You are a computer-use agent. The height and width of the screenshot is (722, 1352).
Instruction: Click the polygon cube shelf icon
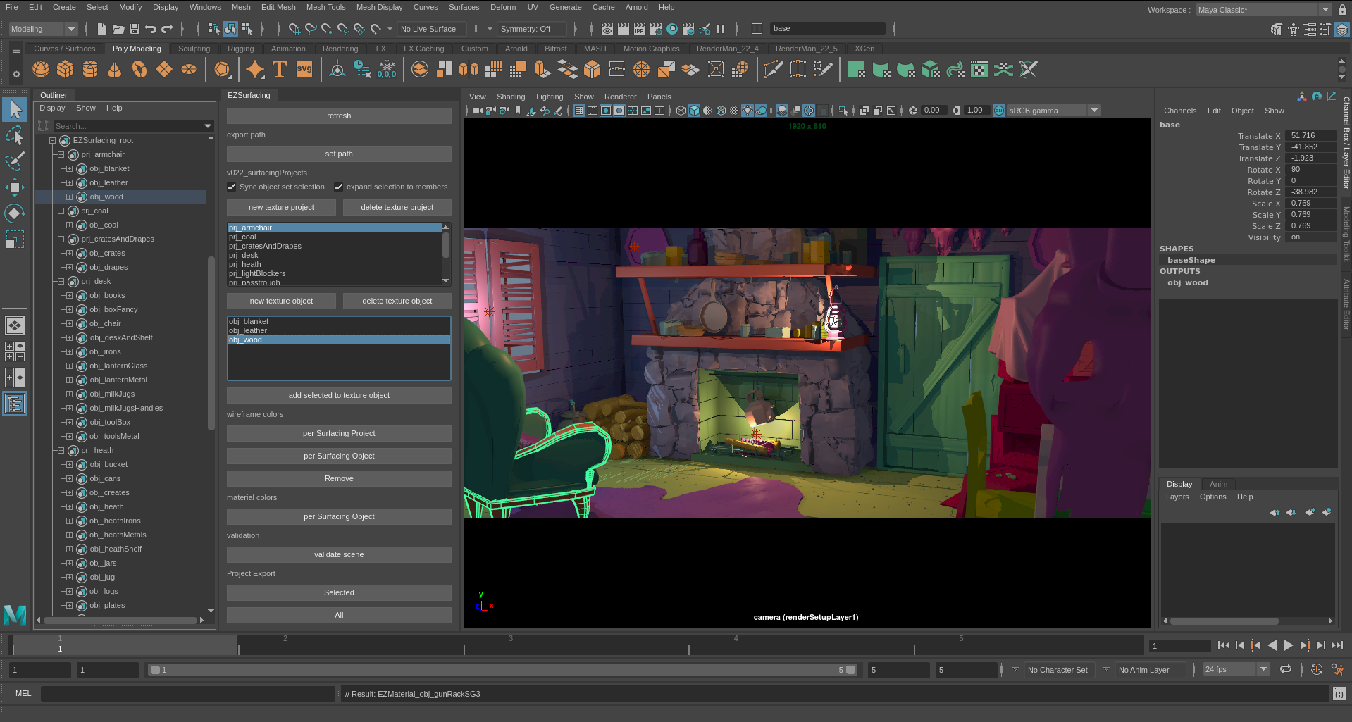click(66, 69)
